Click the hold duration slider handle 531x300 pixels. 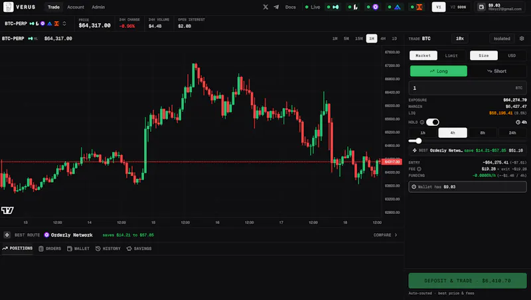tap(419, 141)
